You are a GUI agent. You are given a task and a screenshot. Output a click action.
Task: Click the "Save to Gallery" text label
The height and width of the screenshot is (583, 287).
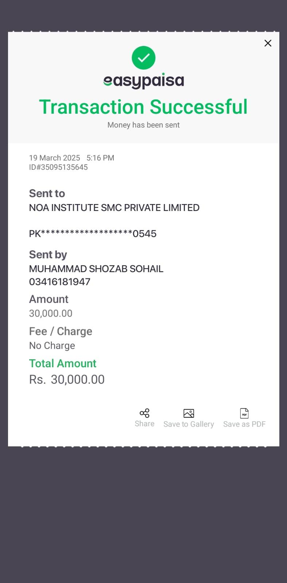click(x=189, y=424)
